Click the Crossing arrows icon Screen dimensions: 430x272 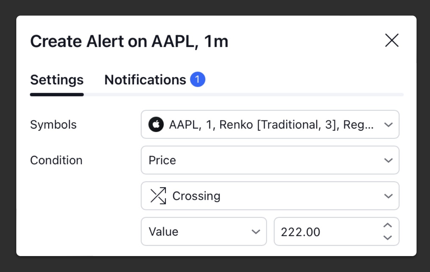(x=158, y=196)
